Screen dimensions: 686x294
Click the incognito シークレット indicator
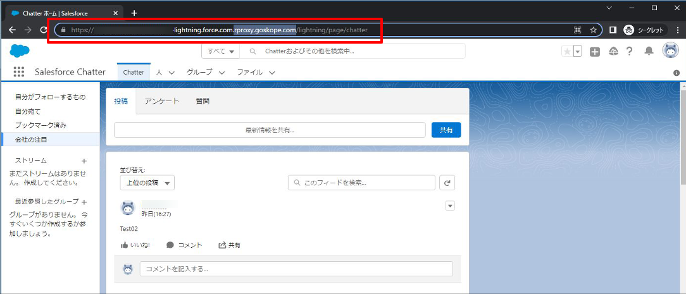(x=645, y=30)
